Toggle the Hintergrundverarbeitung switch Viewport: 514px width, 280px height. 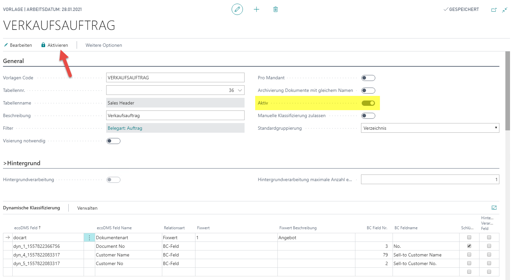[x=113, y=180]
